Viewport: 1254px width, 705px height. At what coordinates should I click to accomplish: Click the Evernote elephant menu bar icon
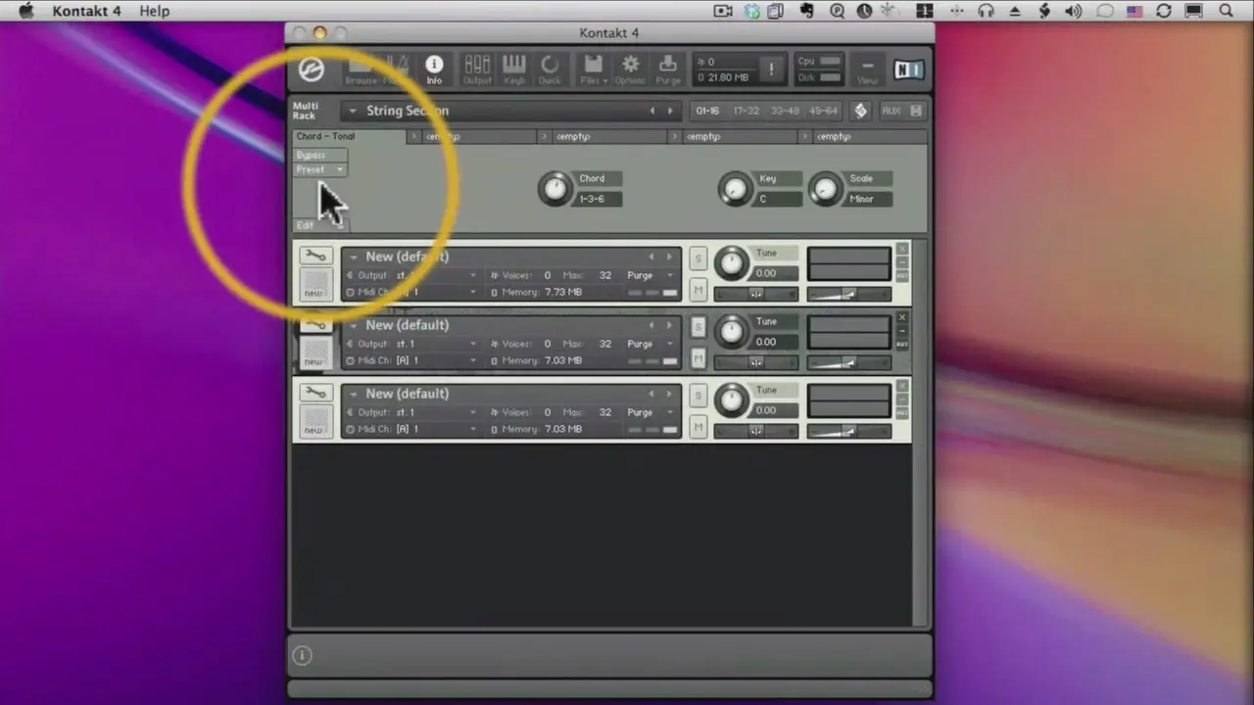click(x=807, y=11)
